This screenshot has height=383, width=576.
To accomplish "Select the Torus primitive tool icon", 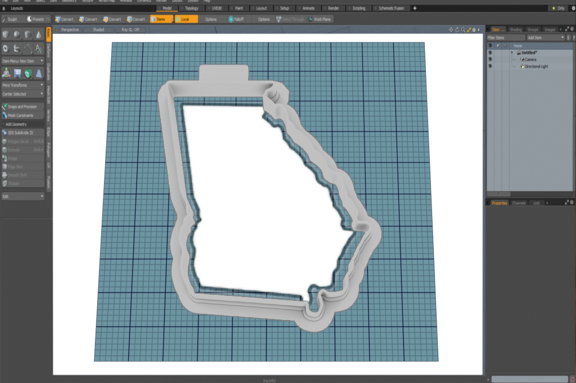I will (6, 48).
